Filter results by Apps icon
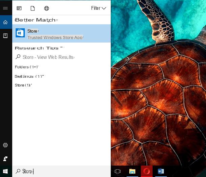206x177 pixels. [19, 8]
